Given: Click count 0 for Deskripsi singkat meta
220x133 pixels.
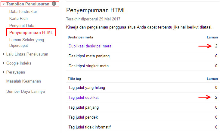Looking at the screenshot, I should coord(216,66).
